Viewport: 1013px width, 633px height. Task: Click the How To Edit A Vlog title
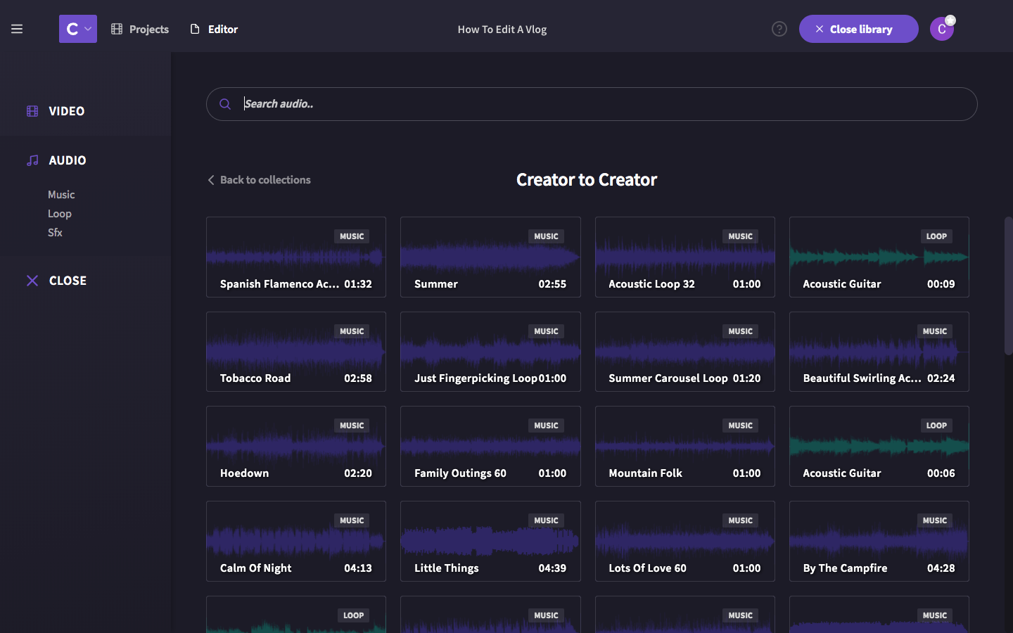point(502,30)
